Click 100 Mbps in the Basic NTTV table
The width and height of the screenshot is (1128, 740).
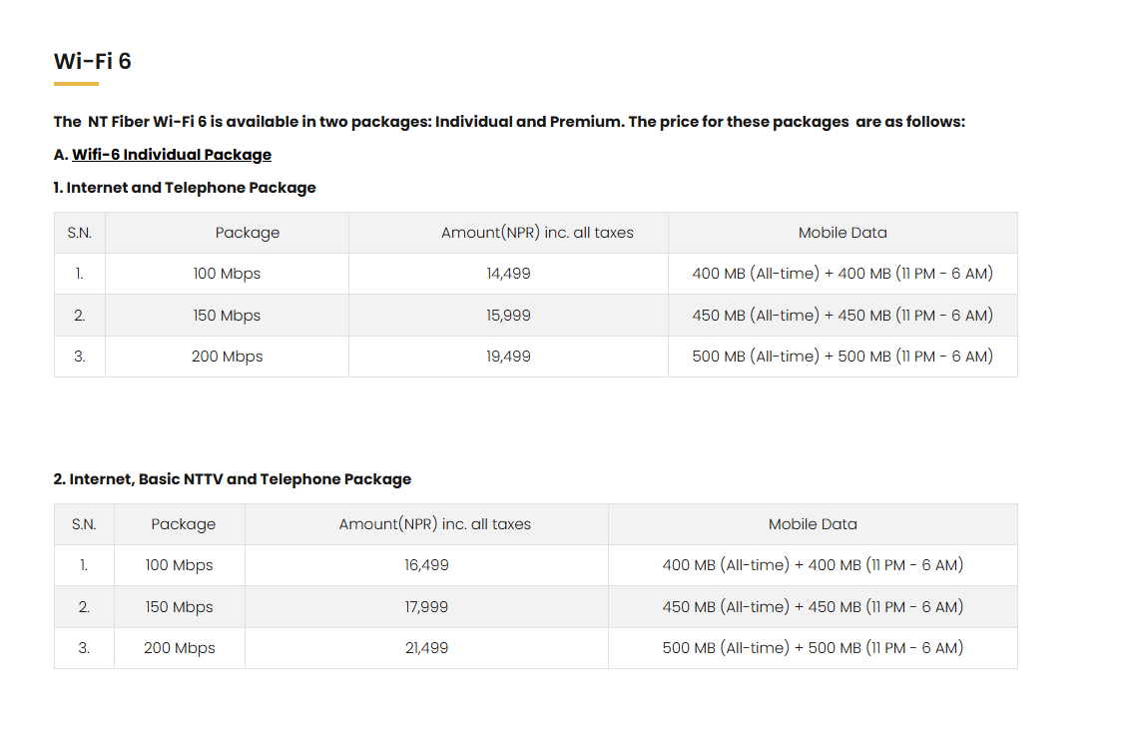(x=179, y=565)
